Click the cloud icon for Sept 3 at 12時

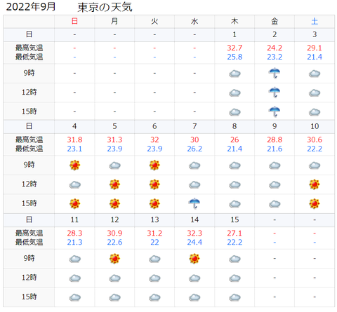coord(315,93)
